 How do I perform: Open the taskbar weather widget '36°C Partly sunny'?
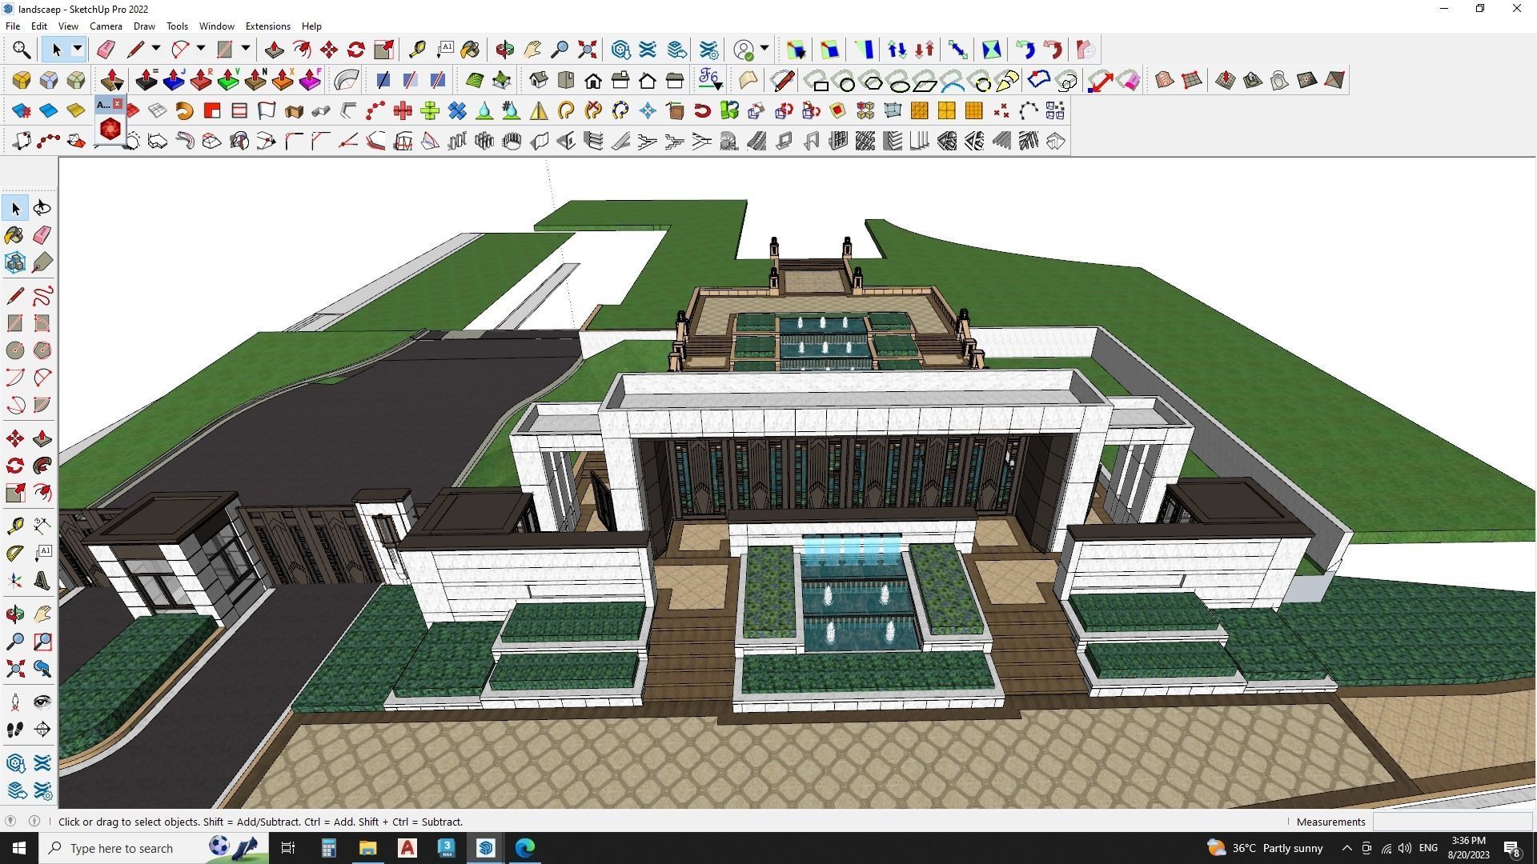[1265, 848]
